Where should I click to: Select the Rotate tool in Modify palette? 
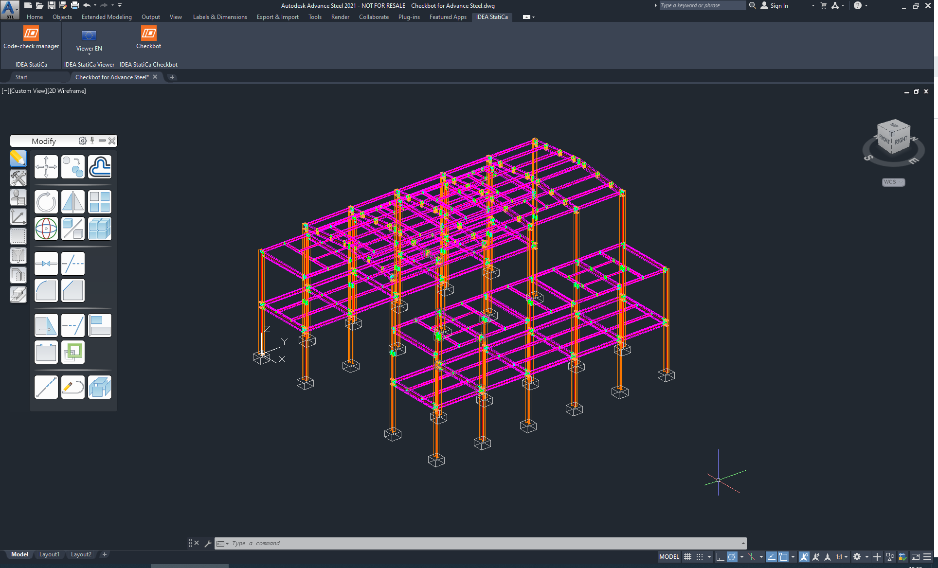point(46,202)
